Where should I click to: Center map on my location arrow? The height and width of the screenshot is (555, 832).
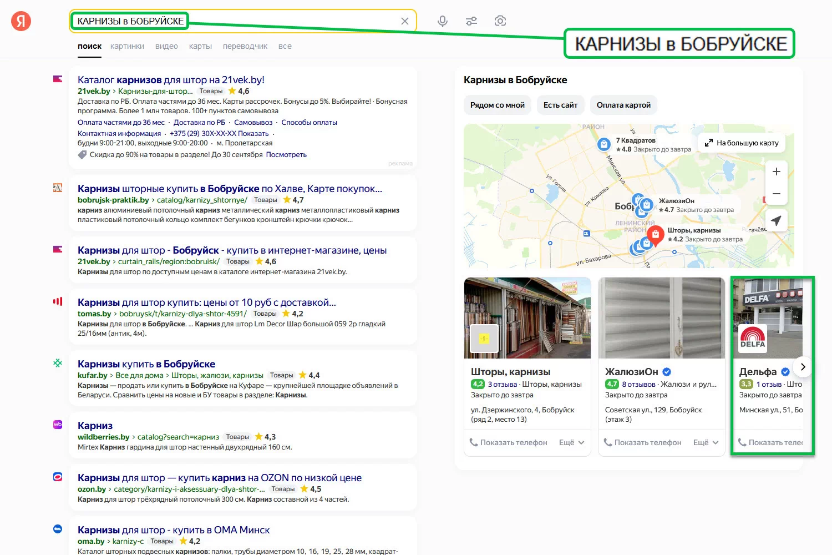tap(776, 220)
